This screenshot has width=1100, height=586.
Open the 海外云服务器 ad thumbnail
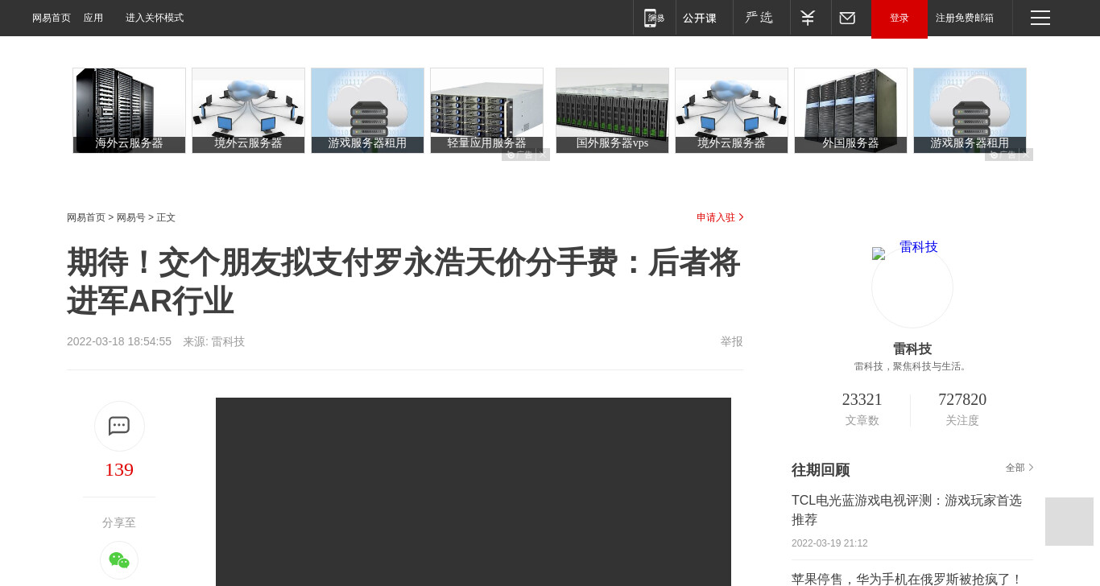point(129,110)
